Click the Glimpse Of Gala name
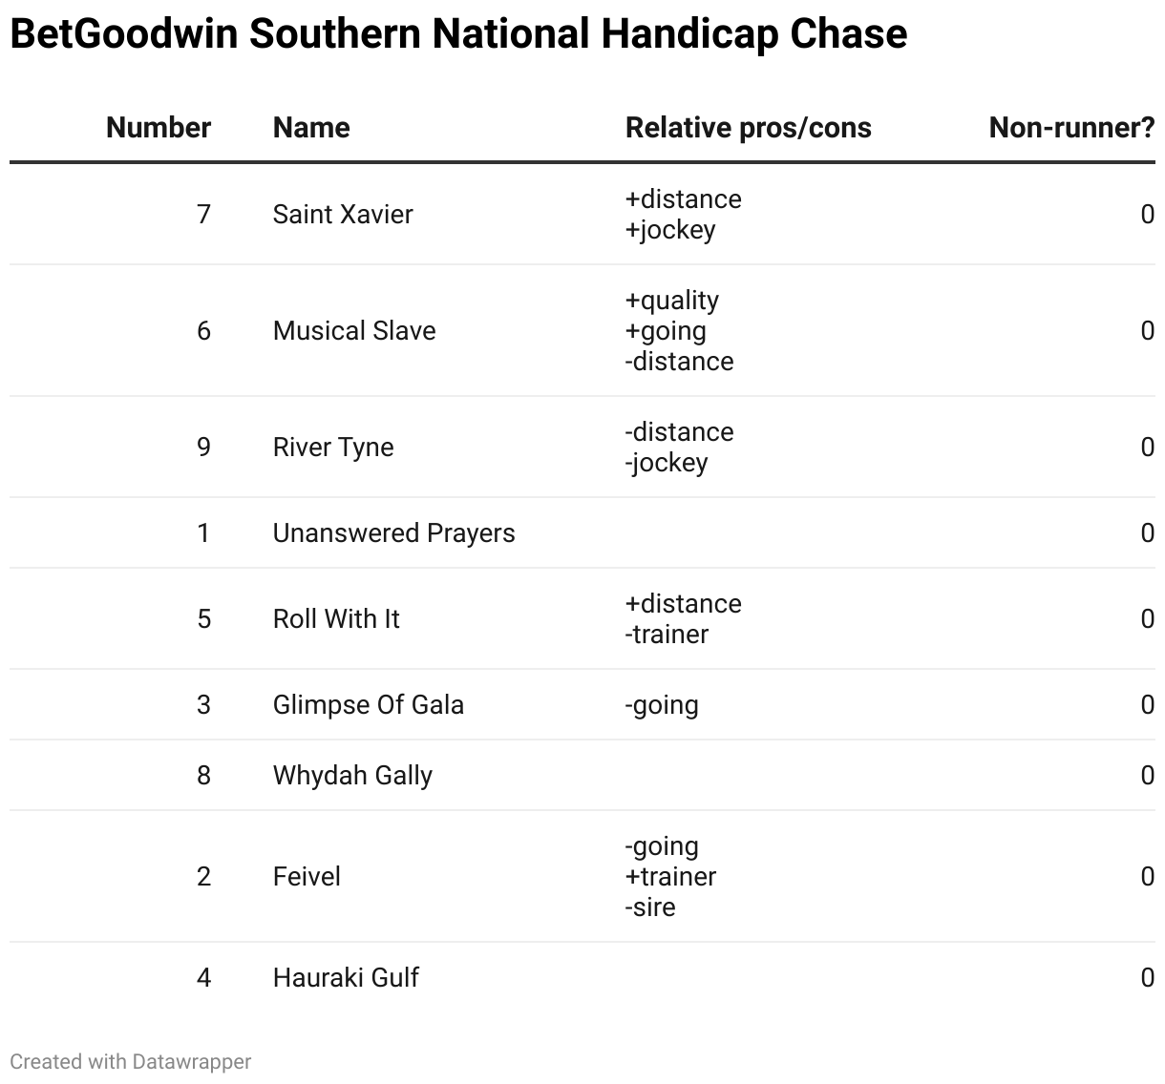 point(369,704)
